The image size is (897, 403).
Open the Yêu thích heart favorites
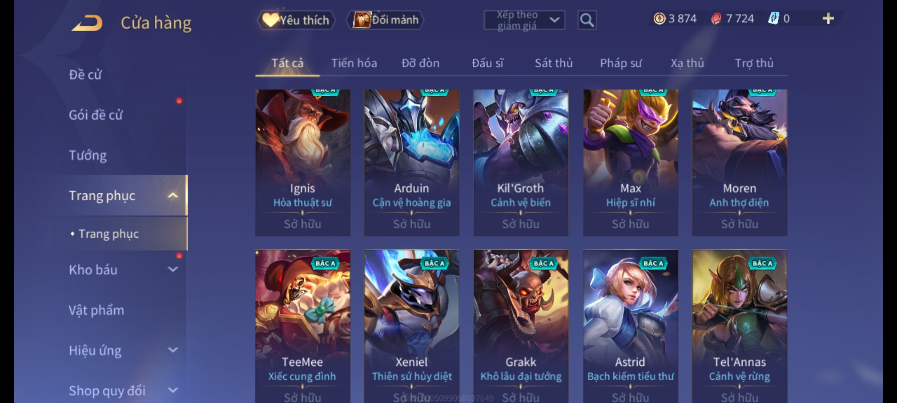pyautogui.click(x=296, y=20)
